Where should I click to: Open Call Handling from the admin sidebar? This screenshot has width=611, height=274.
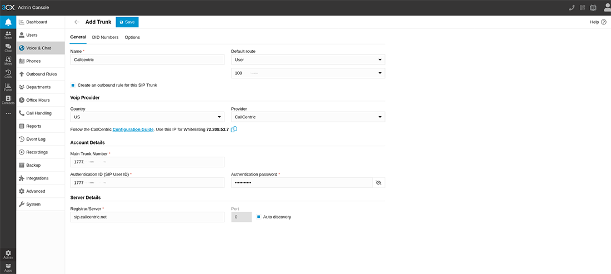pos(41,113)
